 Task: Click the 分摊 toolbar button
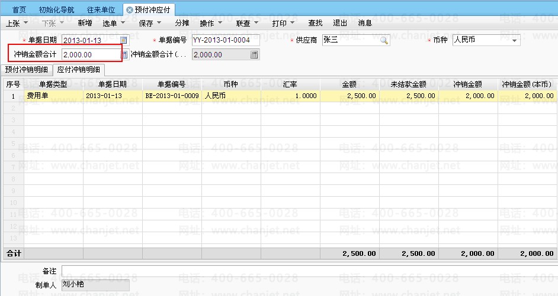pyautogui.click(x=182, y=23)
